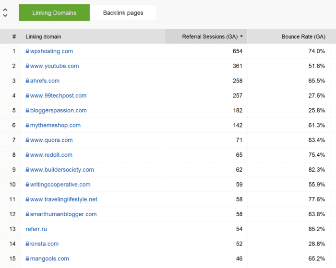Open www.travelinglifestyle.net link
Image resolution: width=336 pixels, height=268 pixels.
[64, 199]
